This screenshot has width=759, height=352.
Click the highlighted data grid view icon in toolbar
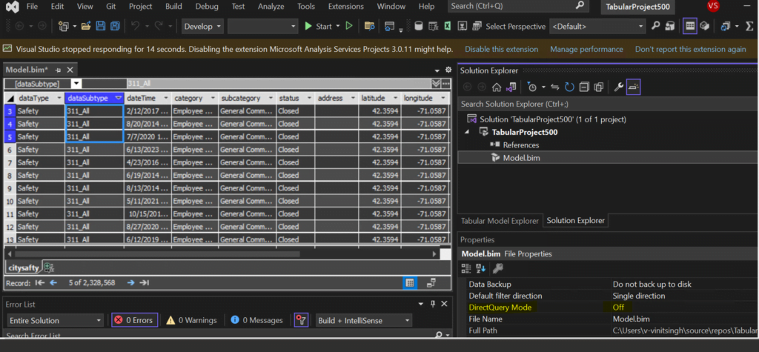click(690, 26)
